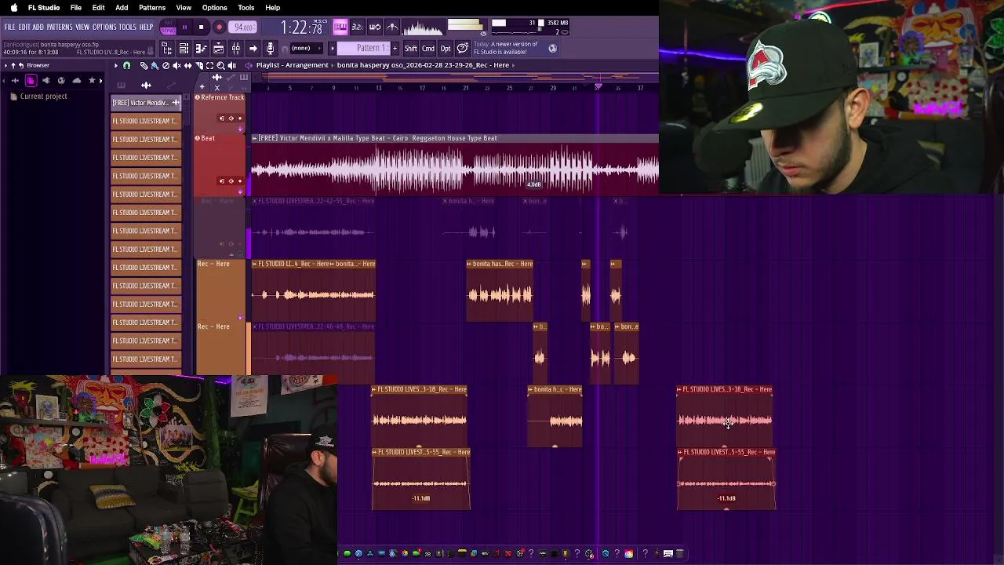Click the Record button

tap(220, 27)
